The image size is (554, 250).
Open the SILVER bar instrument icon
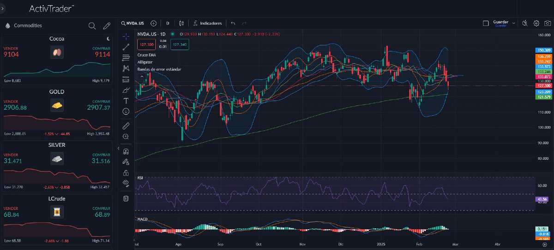(57, 159)
